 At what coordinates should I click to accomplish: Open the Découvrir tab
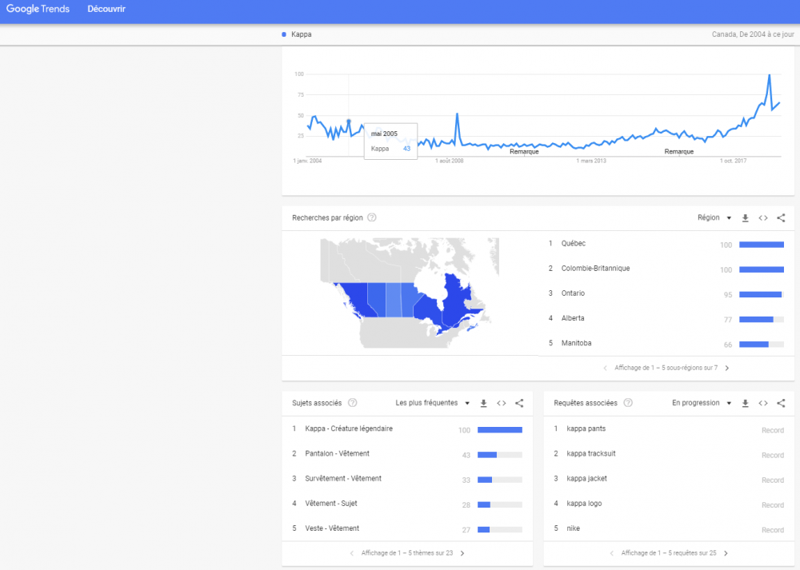pos(106,10)
